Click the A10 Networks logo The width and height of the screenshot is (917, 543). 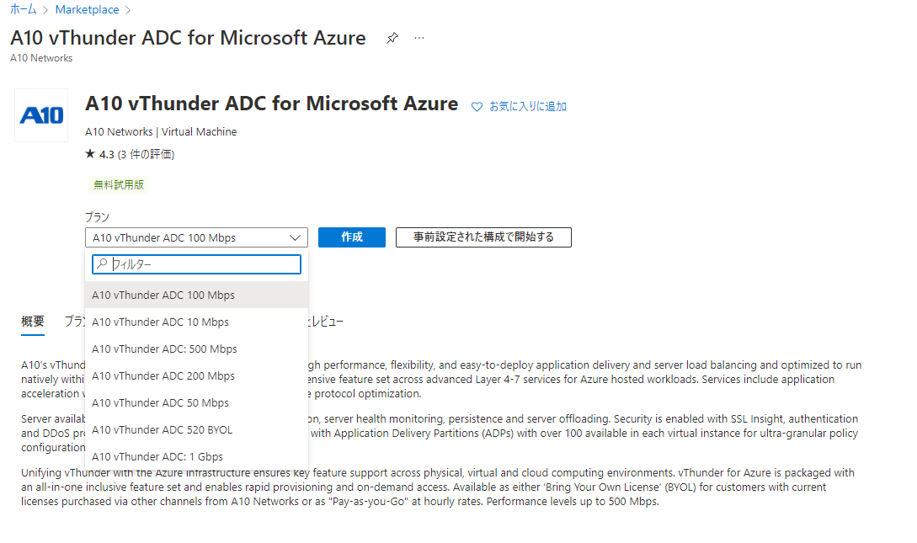pyautogui.click(x=40, y=115)
